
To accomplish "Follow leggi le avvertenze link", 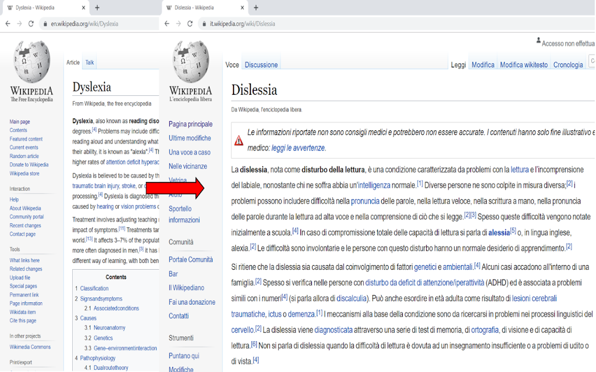I will [298, 148].
